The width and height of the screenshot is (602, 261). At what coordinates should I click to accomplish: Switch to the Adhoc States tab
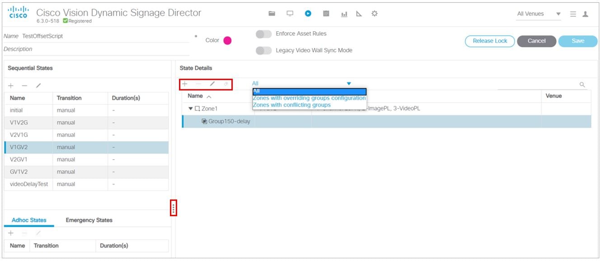(x=29, y=220)
